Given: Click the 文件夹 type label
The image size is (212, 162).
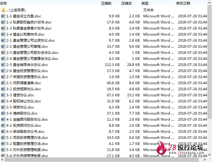Looking at the screenshot, I should click(x=148, y=10).
